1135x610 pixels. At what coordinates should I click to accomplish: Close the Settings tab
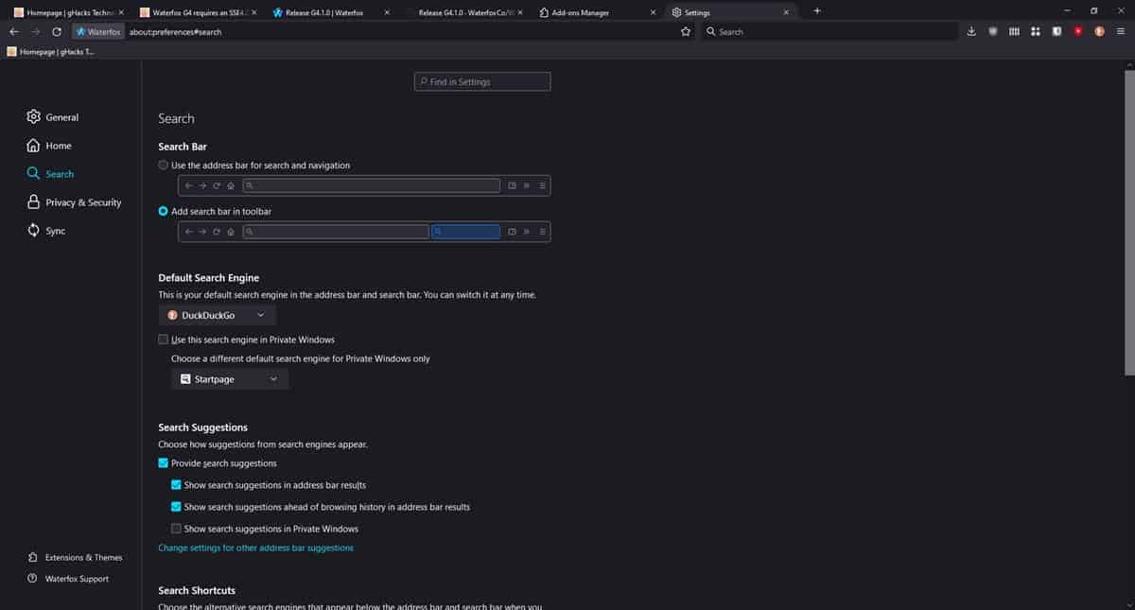pos(785,12)
